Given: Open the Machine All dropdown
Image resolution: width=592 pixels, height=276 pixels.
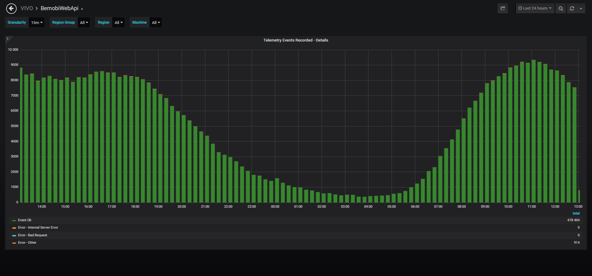Looking at the screenshot, I should click(156, 22).
